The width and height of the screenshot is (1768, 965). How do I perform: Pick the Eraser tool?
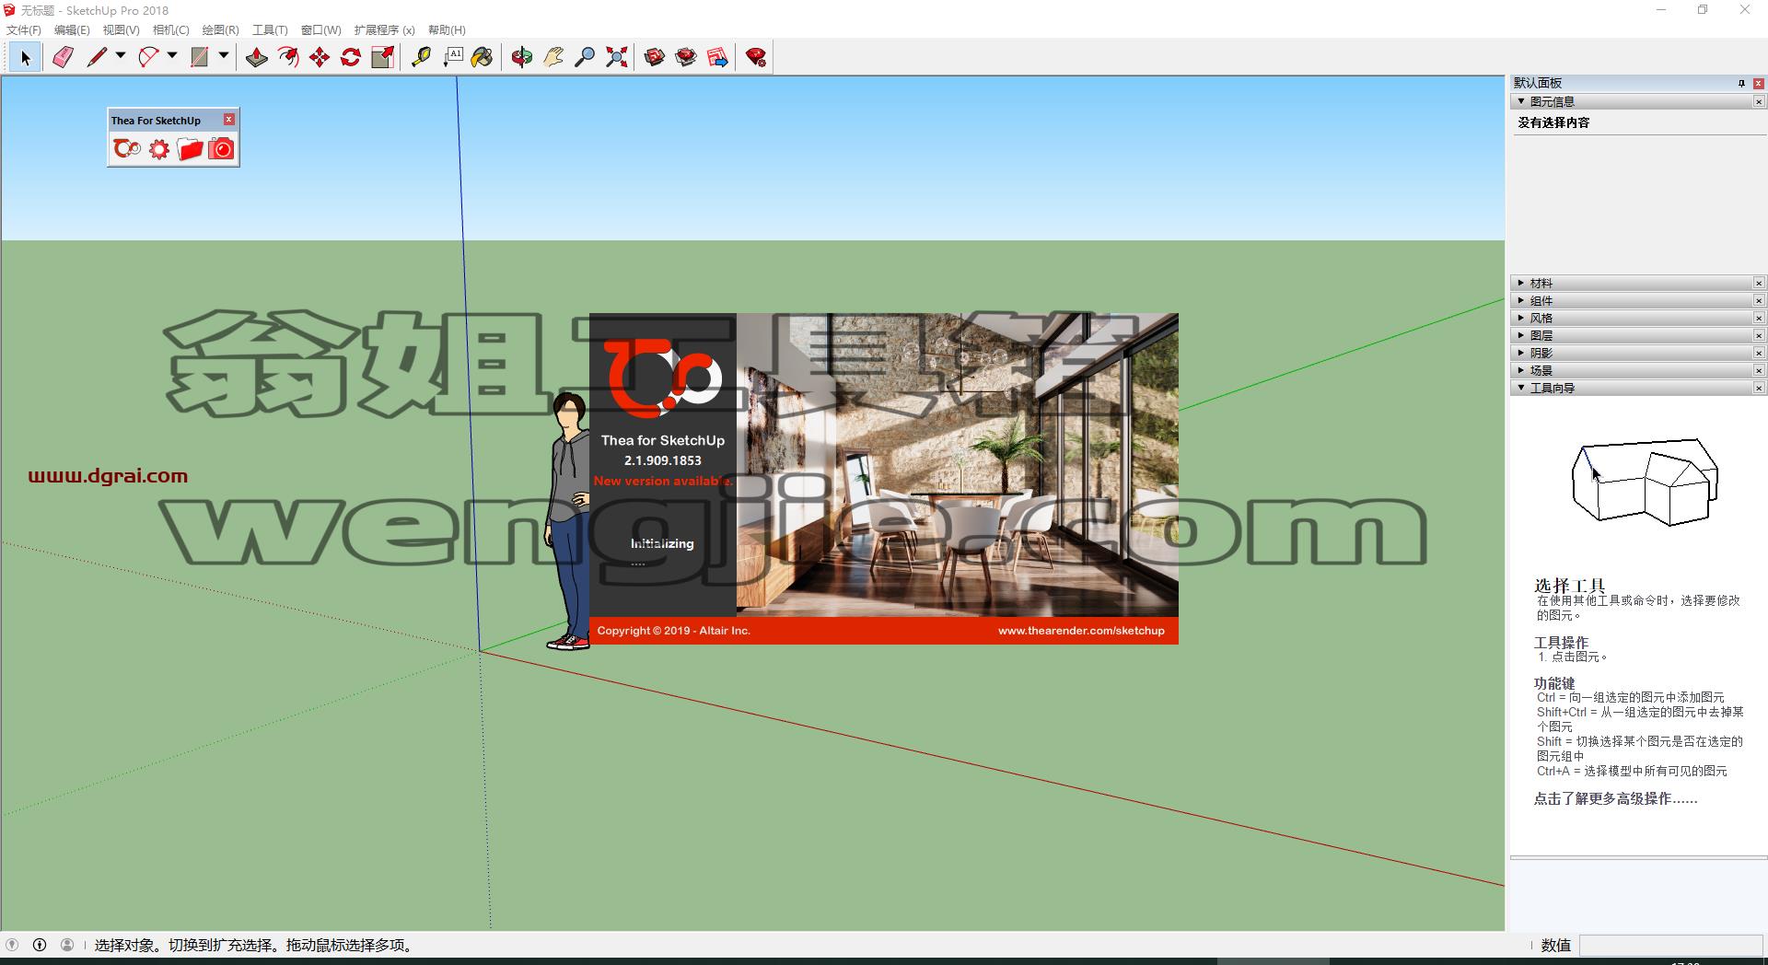pyautogui.click(x=63, y=58)
